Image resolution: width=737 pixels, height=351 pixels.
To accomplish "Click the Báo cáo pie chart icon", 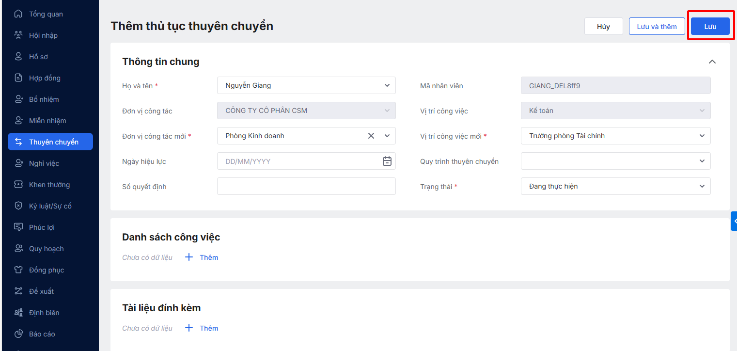I will 18,334.
